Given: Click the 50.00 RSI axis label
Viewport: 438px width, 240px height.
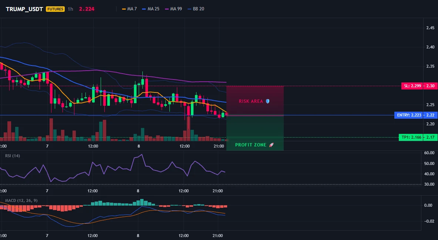Looking at the screenshot, I should [429, 163].
